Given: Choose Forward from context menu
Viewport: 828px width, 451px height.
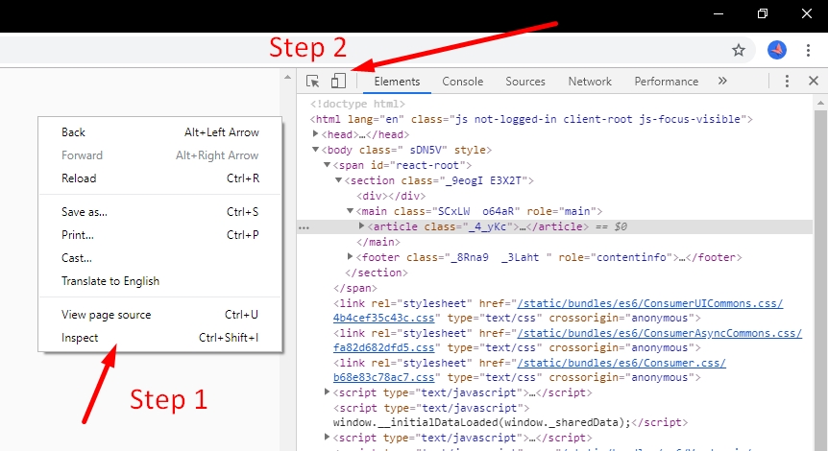Looking at the screenshot, I should click(160, 155).
